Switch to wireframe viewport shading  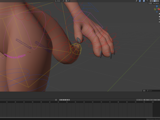click(x=153, y=1)
